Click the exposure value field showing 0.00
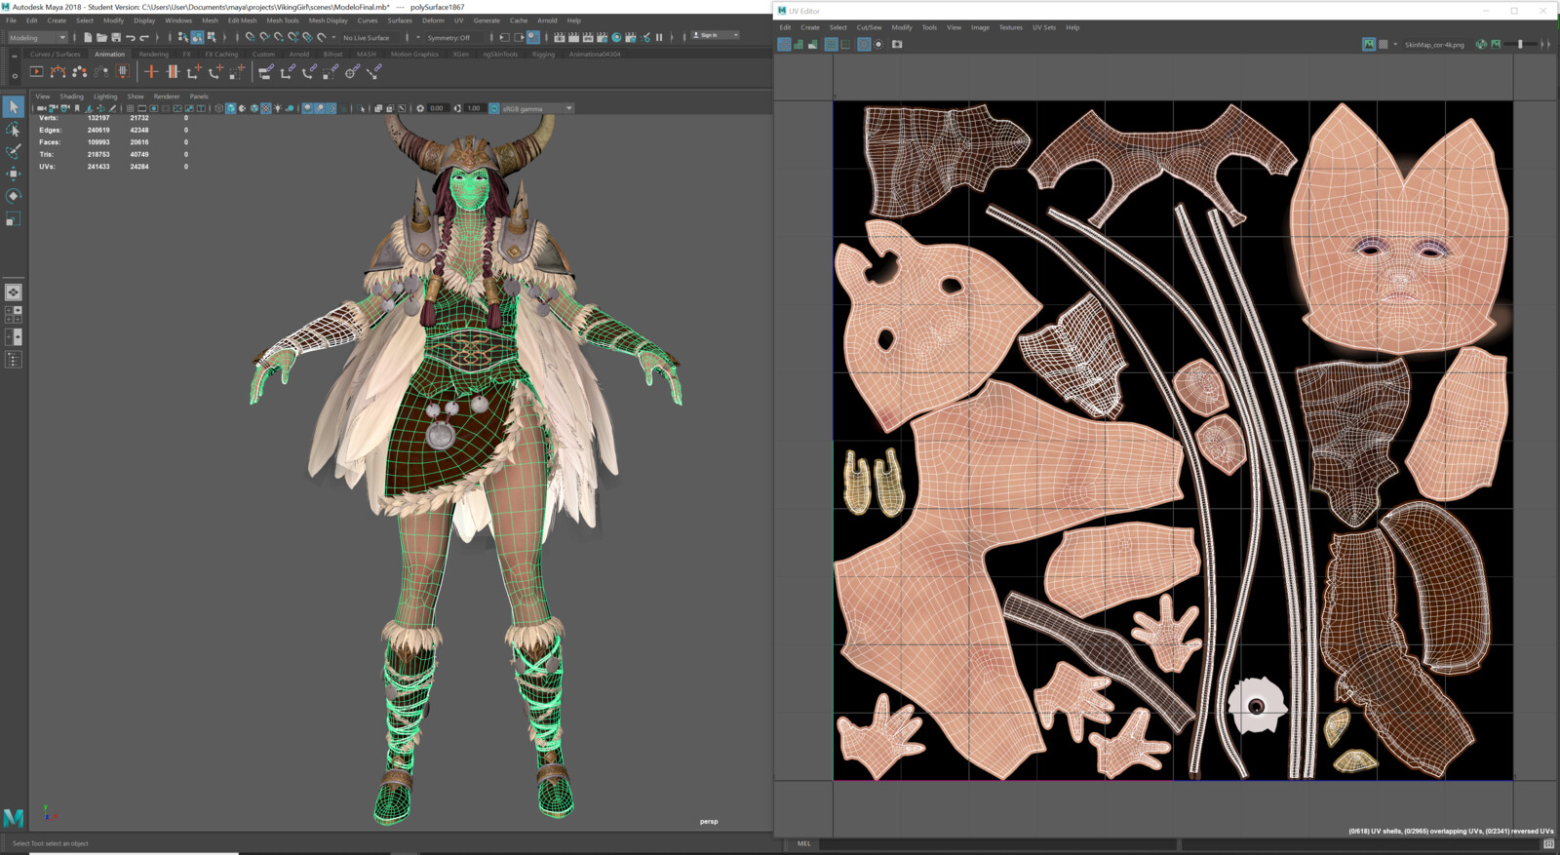The width and height of the screenshot is (1560, 855). pos(437,108)
